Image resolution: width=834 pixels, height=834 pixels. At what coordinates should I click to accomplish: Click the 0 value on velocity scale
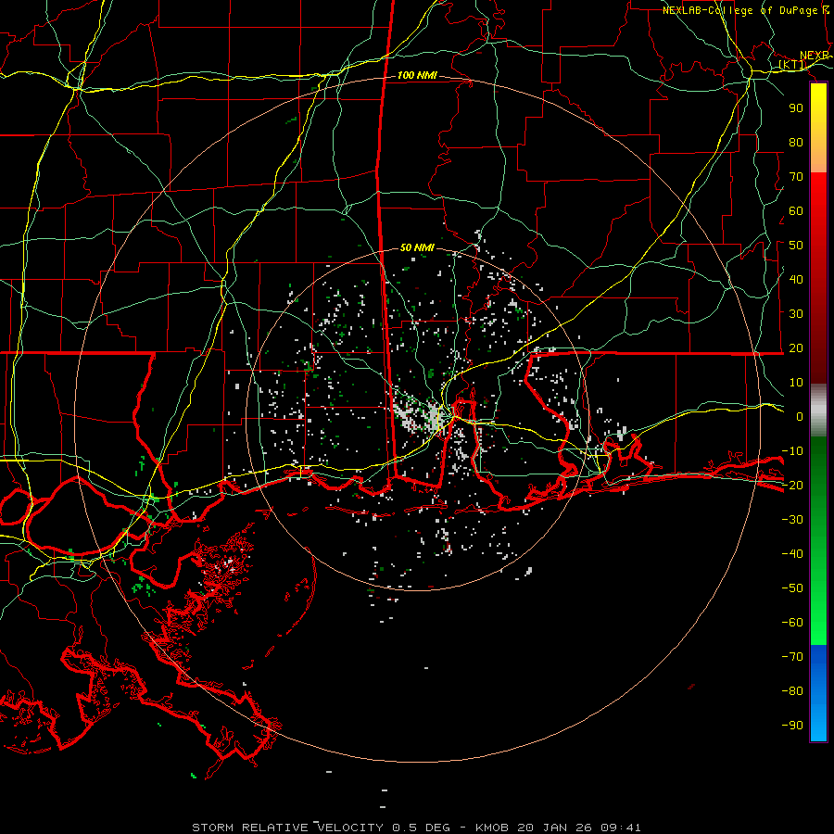point(800,416)
